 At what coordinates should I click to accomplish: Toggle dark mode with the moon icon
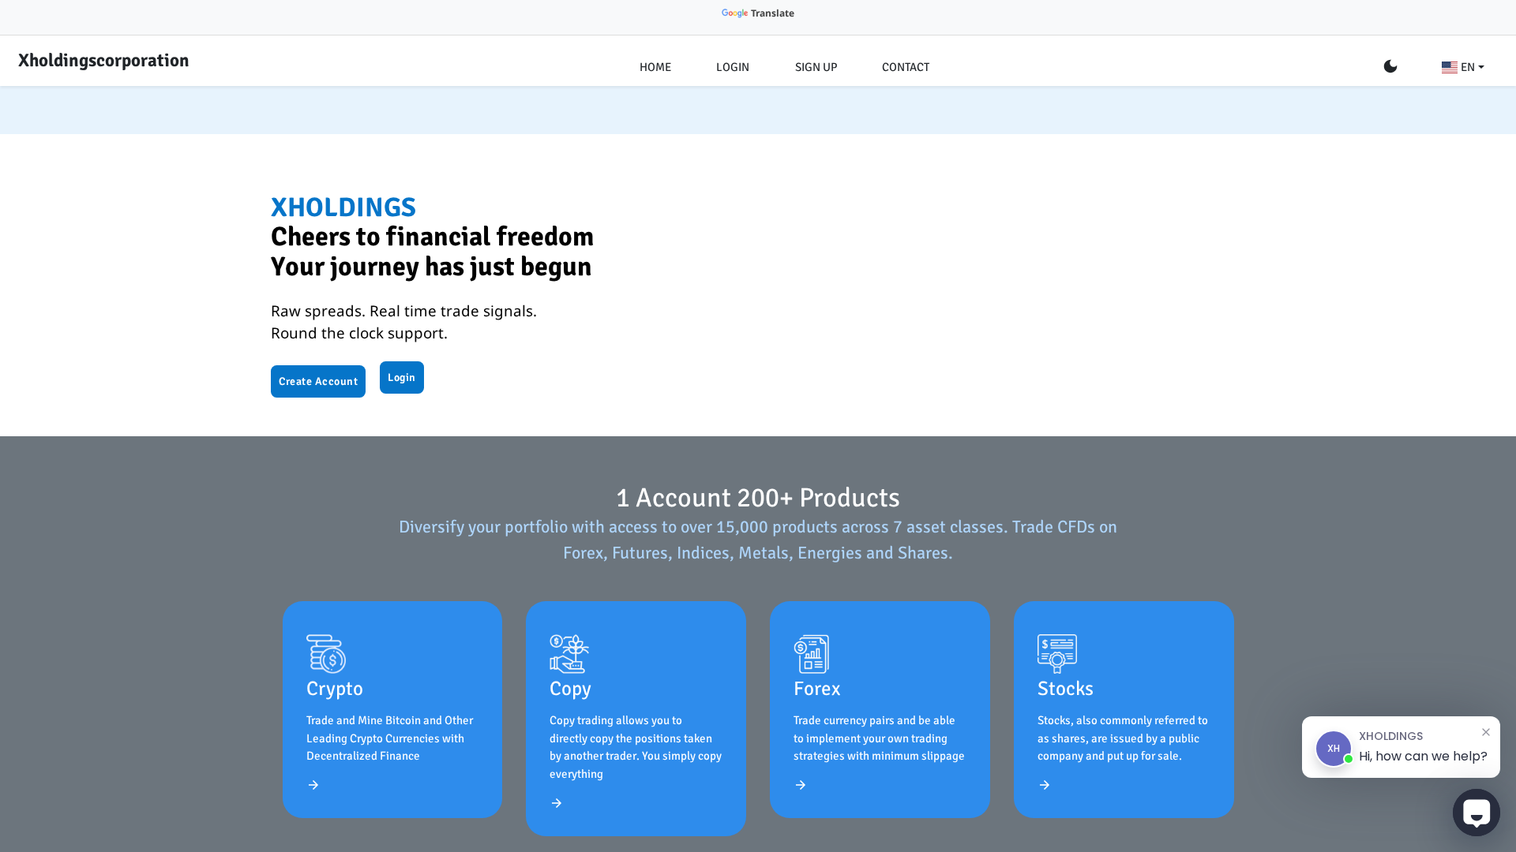[1390, 66]
